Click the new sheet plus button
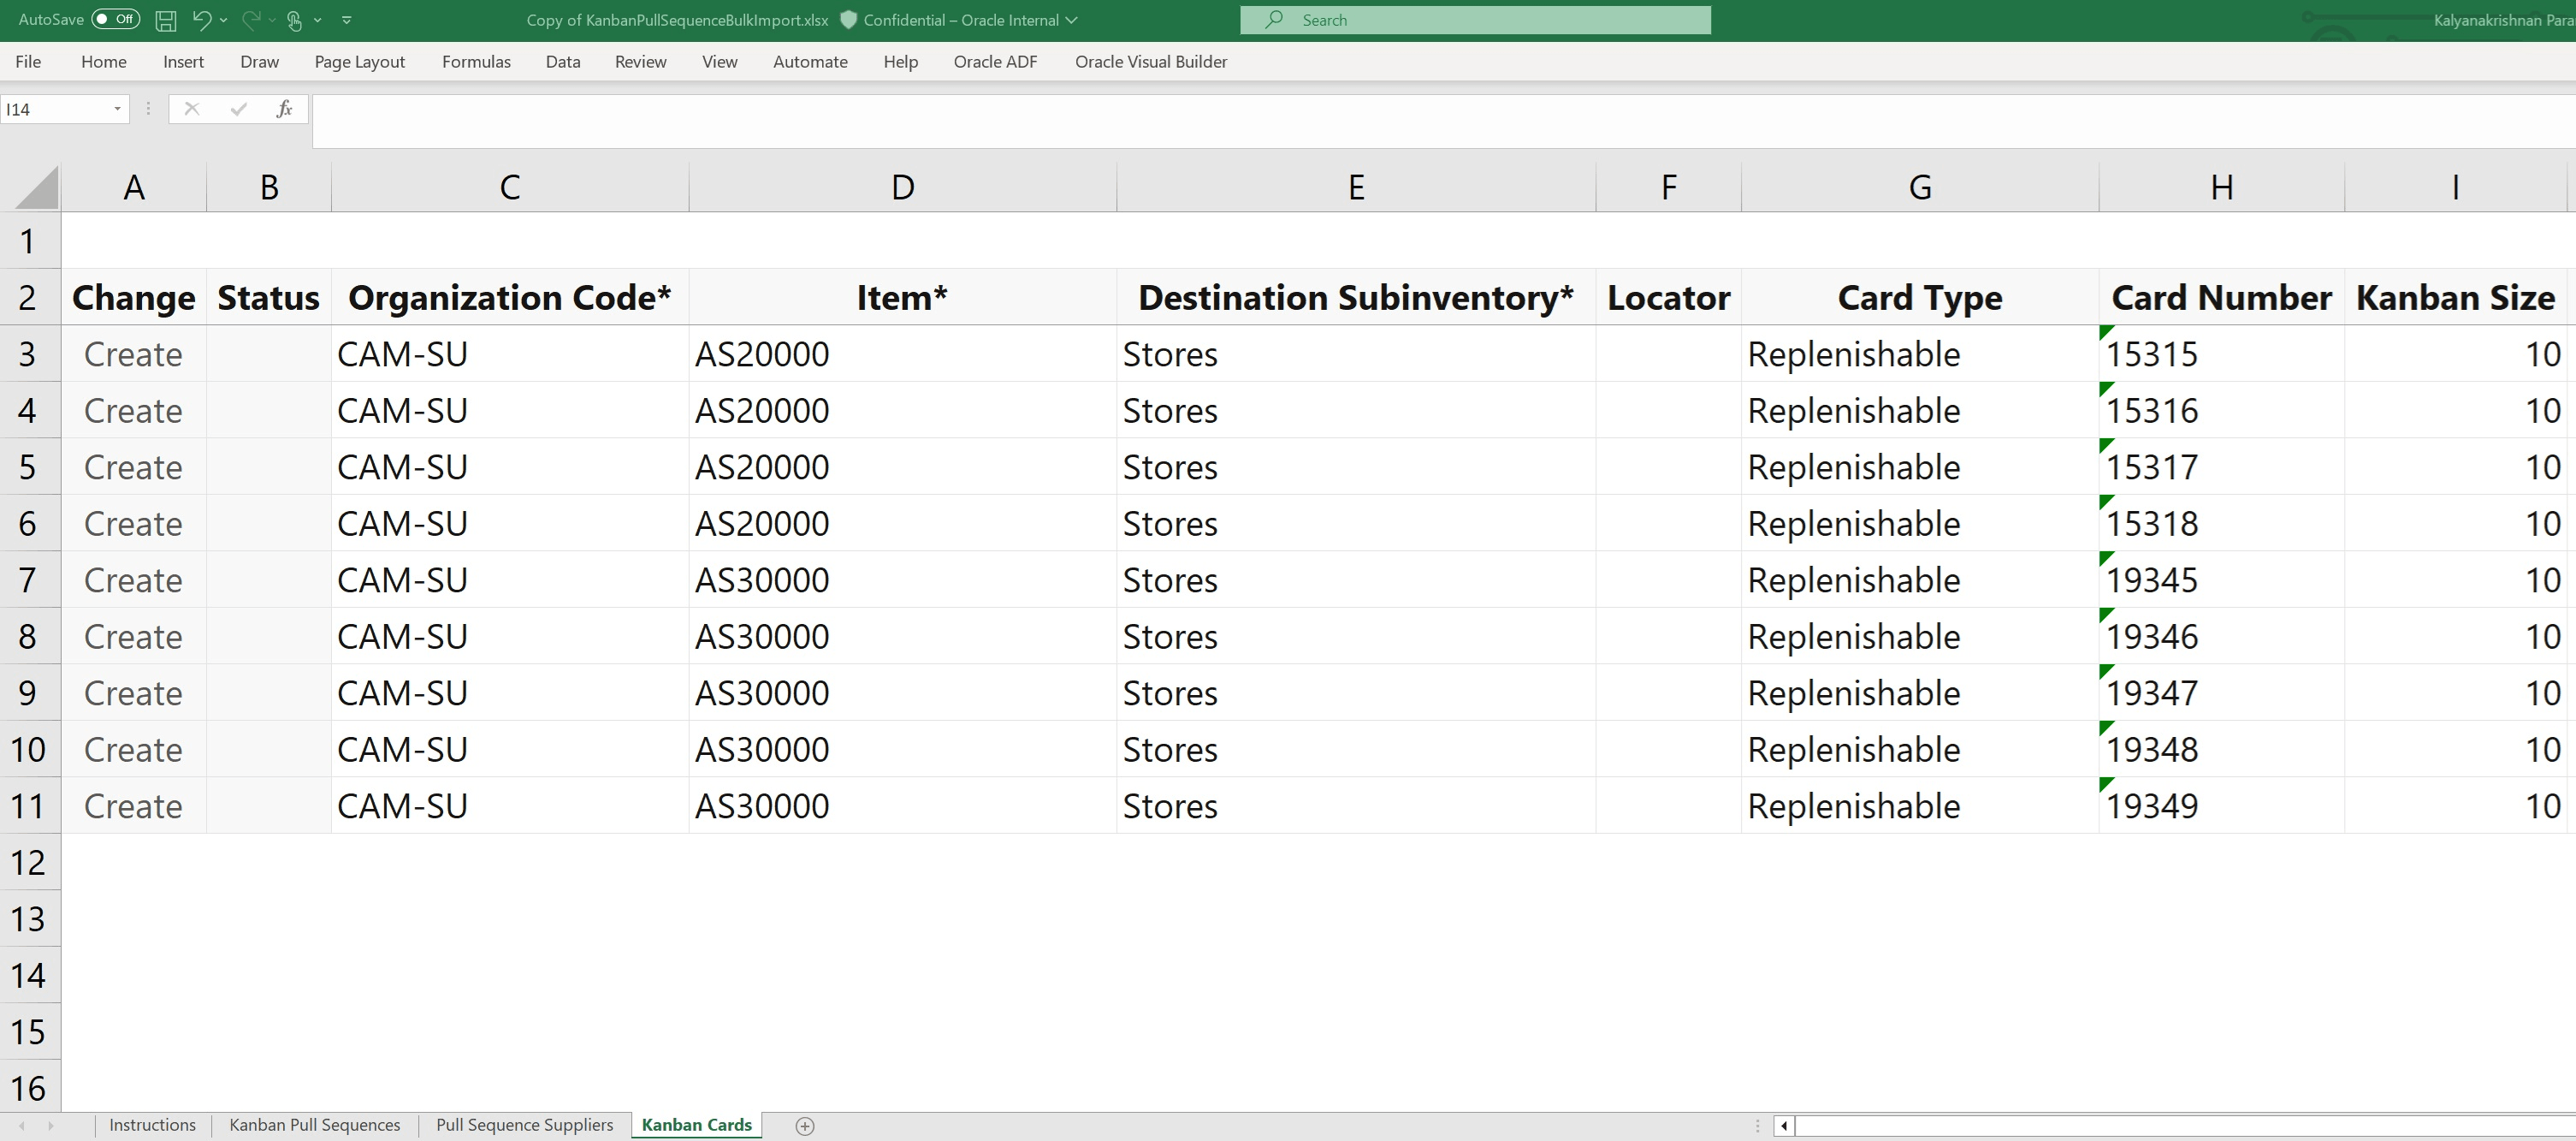The width and height of the screenshot is (2576, 1141). pos(803,1125)
